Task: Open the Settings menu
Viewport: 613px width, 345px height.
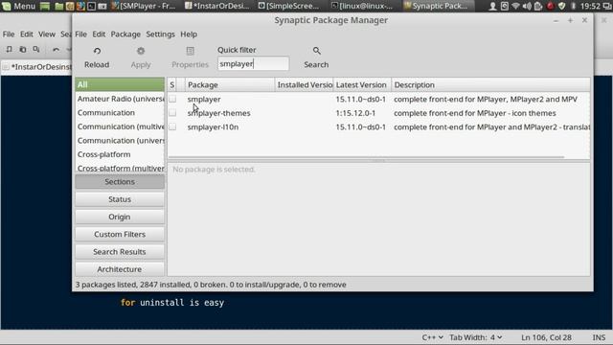Action: click(160, 34)
